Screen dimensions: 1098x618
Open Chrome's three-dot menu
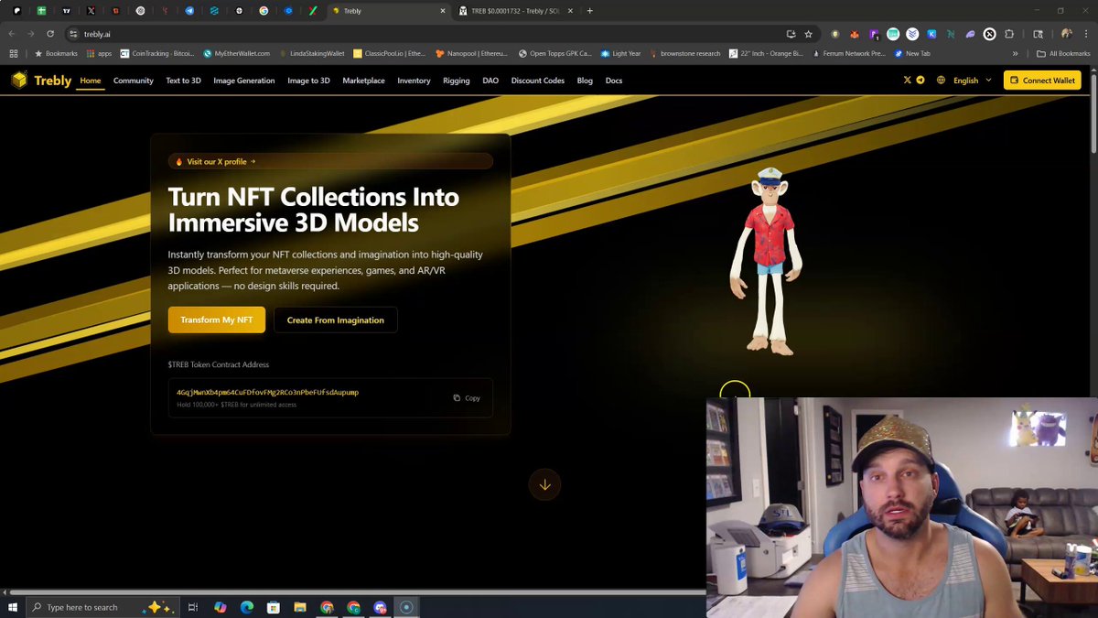1086,34
